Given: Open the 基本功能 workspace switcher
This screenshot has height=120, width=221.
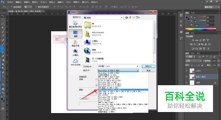Looking at the screenshot, I should [212, 7].
